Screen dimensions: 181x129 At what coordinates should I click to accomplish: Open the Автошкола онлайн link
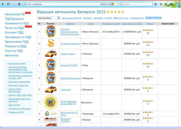17,63
